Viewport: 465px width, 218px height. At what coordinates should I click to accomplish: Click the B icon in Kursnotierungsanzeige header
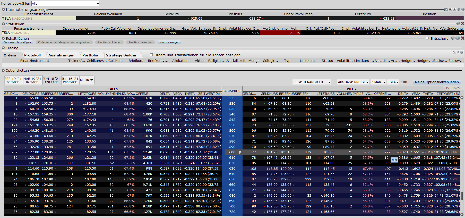450,10
